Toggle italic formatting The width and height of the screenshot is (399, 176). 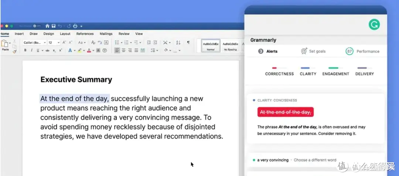[x=31, y=50]
